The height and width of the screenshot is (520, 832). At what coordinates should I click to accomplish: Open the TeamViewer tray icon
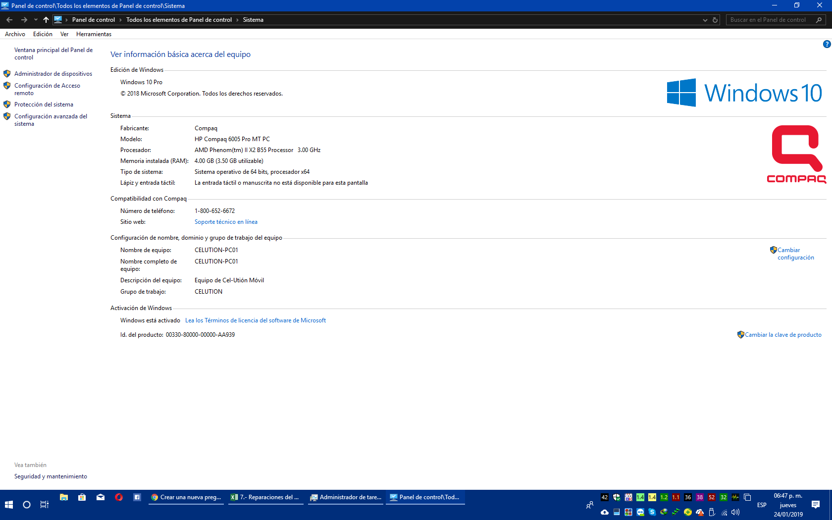pos(640,512)
